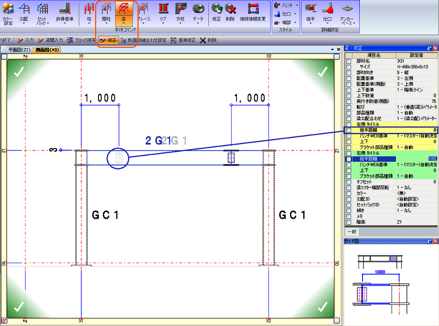439x326 pixels.
Task: Close the drawing view with X
Action: coord(338,49)
